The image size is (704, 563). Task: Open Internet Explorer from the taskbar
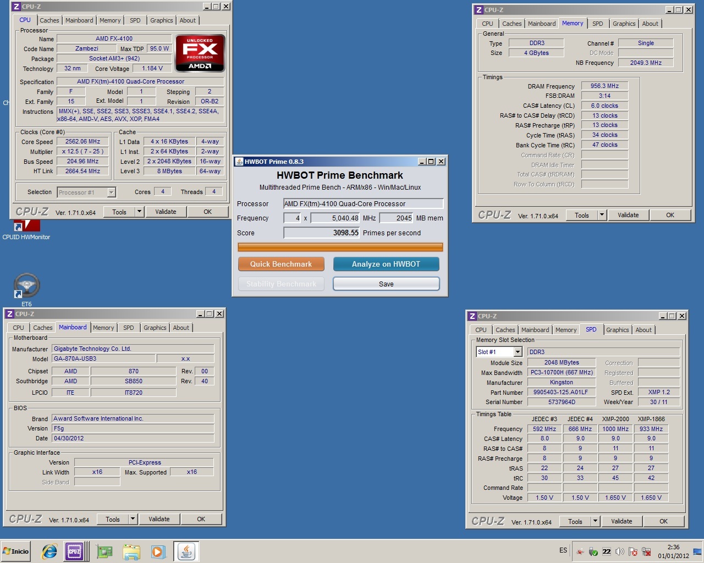coord(50,551)
